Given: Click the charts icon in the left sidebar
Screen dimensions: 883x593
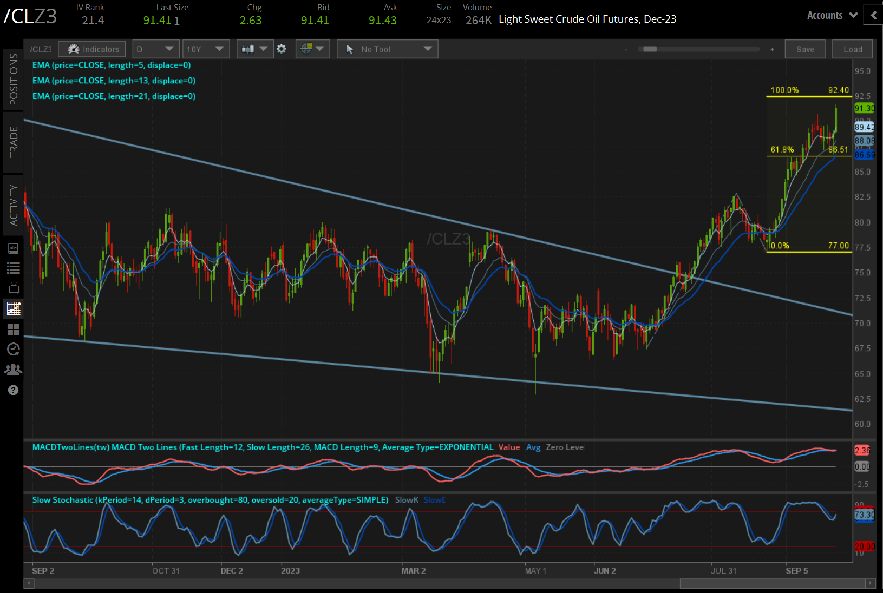Looking at the screenshot, I should [x=13, y=308].
